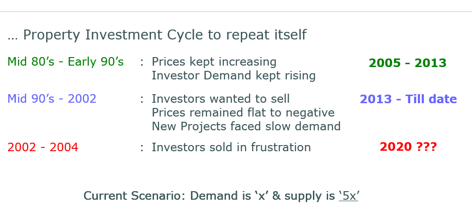Viewport: 472px width, 214px height.
Task: Click the horizontal divider line at the top
Action: [236, 12]
